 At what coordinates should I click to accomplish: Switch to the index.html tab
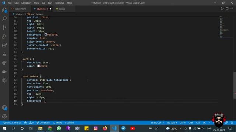click(x=20, y=9)
